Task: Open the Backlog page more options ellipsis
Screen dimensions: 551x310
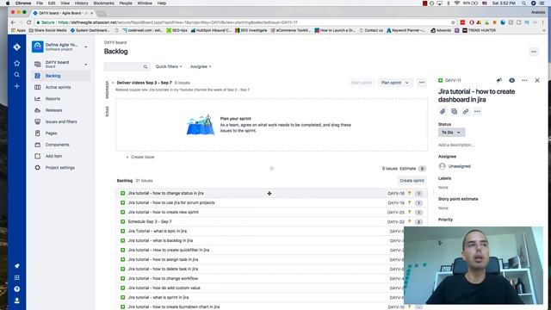Action: [x=534, y=52]
